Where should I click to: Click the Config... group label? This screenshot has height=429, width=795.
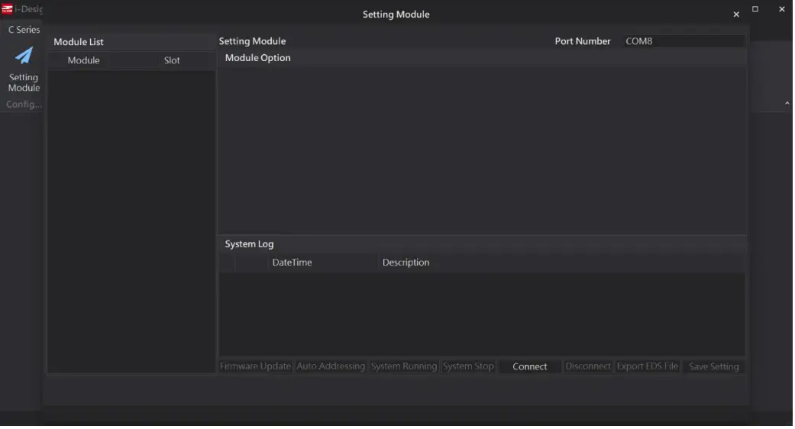click(x=24, y=105)
